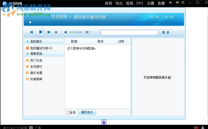Open the 体育 channel menu
Viewport: 208px width, 129px height.
coord(108,3)
